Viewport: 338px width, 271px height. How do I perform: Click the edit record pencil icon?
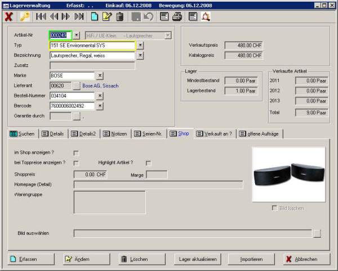coord(107,17)
